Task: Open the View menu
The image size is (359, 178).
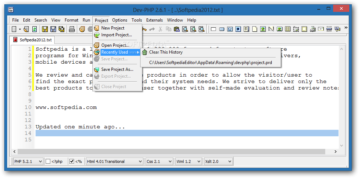Action: 56,20
